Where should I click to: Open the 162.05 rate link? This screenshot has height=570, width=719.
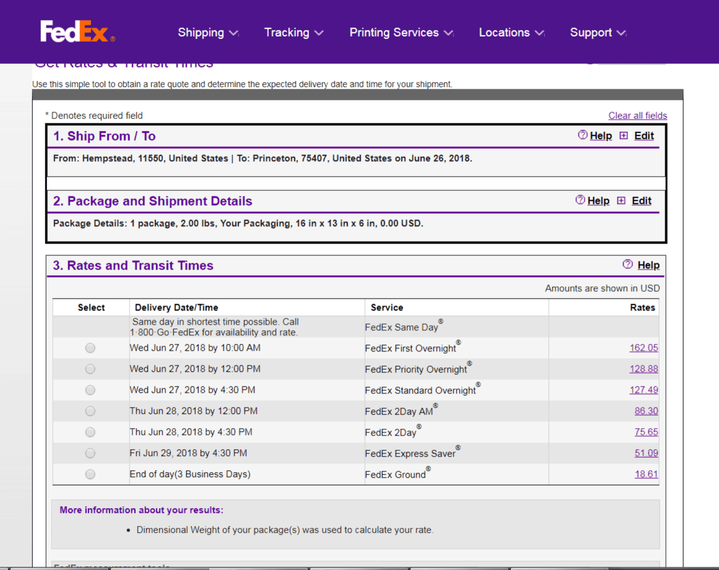click(x=644, y=348)
